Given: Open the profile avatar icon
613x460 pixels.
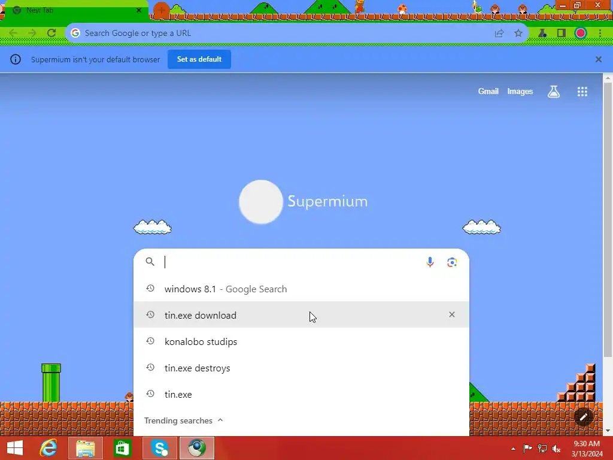Looking at the screenshot, I should [581, 34].
